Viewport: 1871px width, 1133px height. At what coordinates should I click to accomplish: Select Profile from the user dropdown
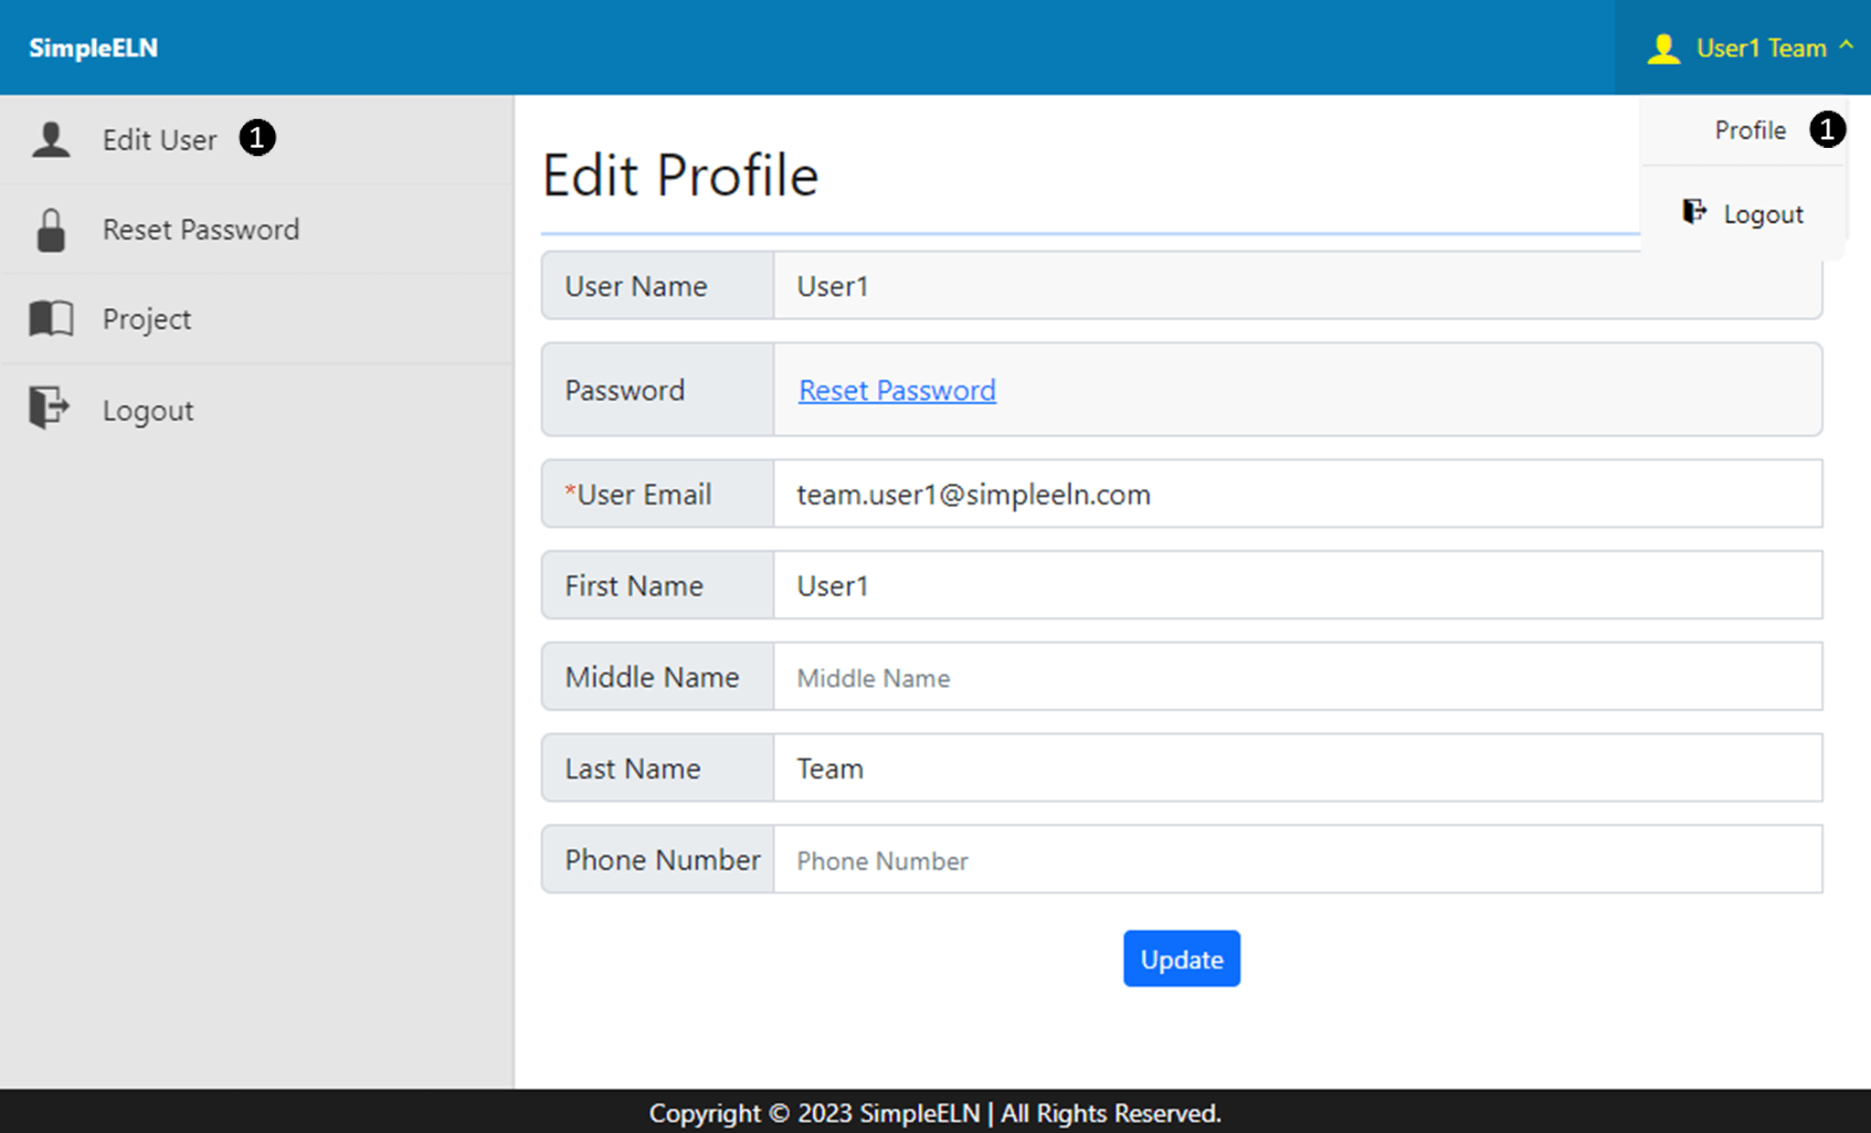tap(1749, 131)
